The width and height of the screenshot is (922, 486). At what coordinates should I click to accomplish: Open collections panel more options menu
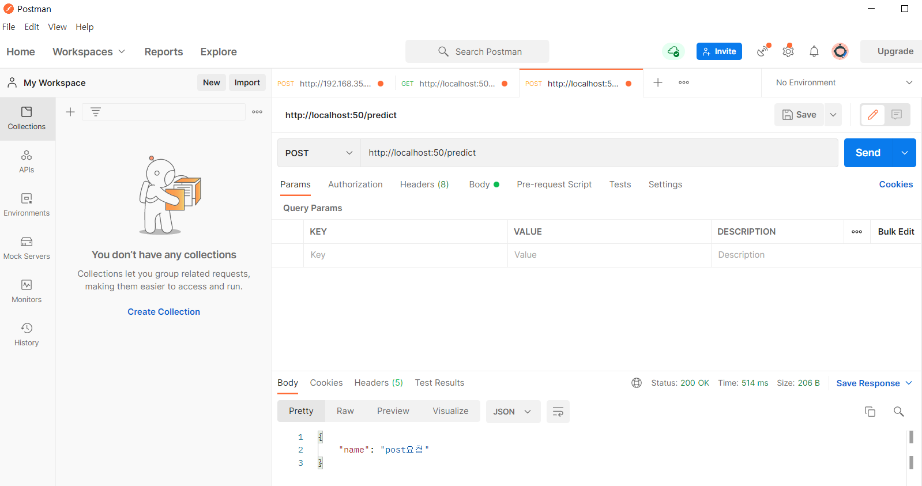(257, 112)
